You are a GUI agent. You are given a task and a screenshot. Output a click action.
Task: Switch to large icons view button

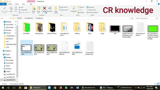coord(158,84)
